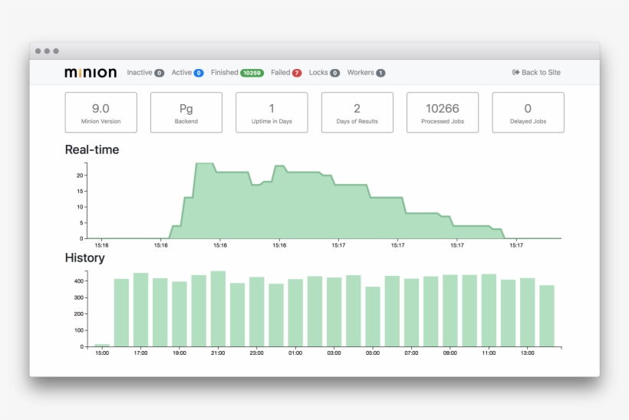Click the blue Active count badge
The width and height of the screenshot is (629, 420).
(x=199, y=74)
